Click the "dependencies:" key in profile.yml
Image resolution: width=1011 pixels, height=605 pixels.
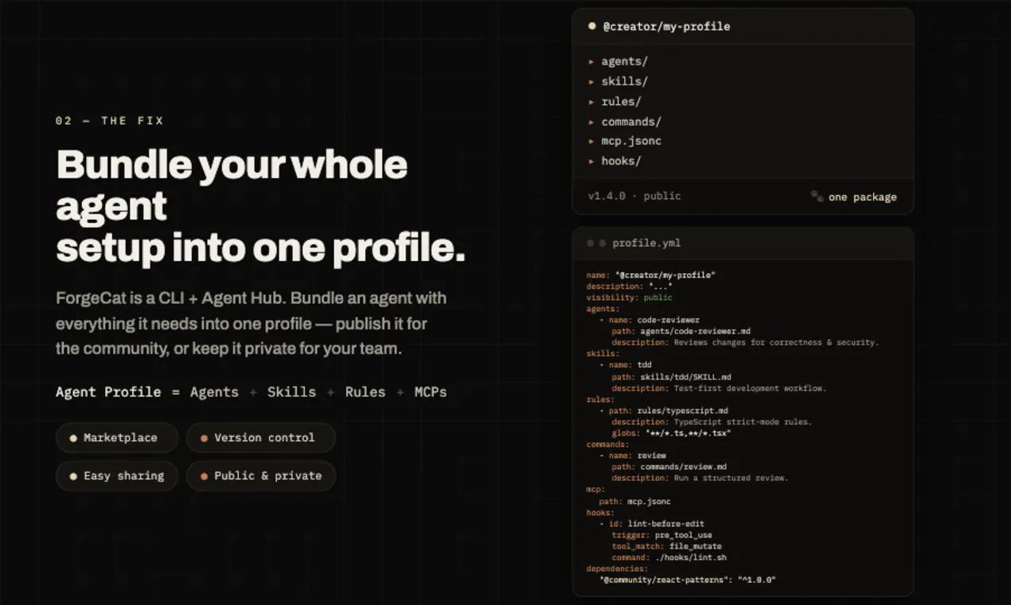point(617,569)
